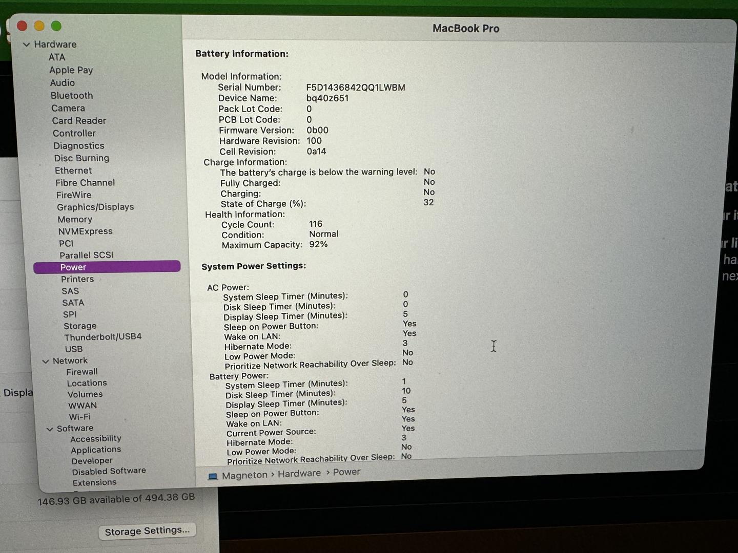
Task: Select Controller in the sidebar
Action: [74, 133]
